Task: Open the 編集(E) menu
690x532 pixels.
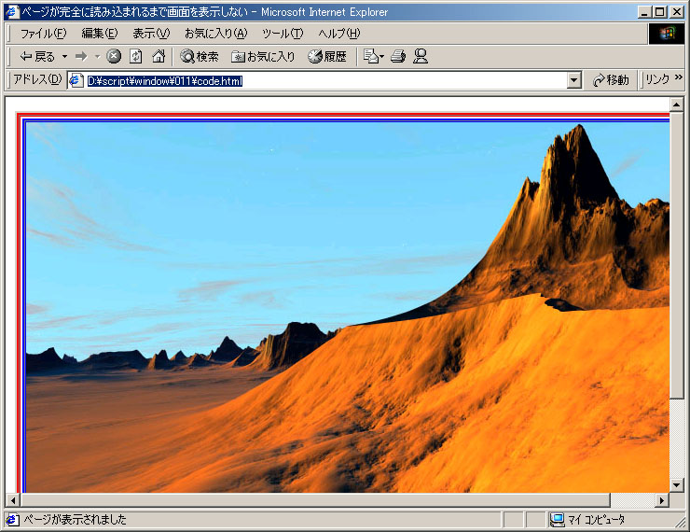Action: coord(100,33)
